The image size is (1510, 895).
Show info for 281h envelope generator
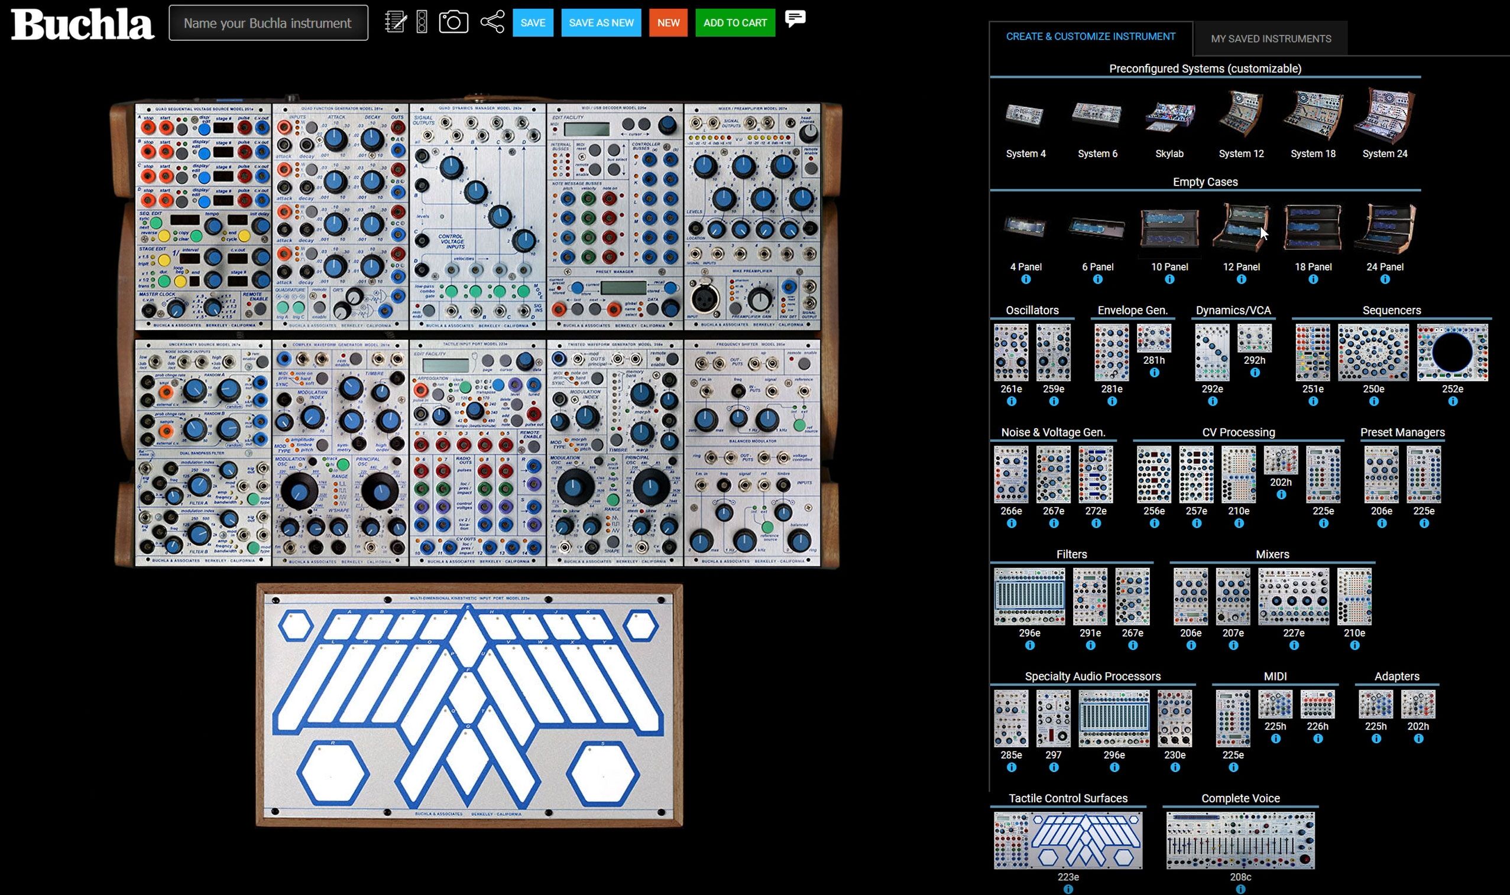point(1153,373)
